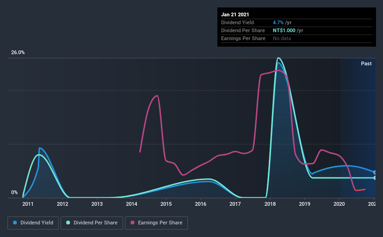Click the 4.7% dividend yield value
The width and height of the screenshot is (383, 237).
[x=278, y=22]
